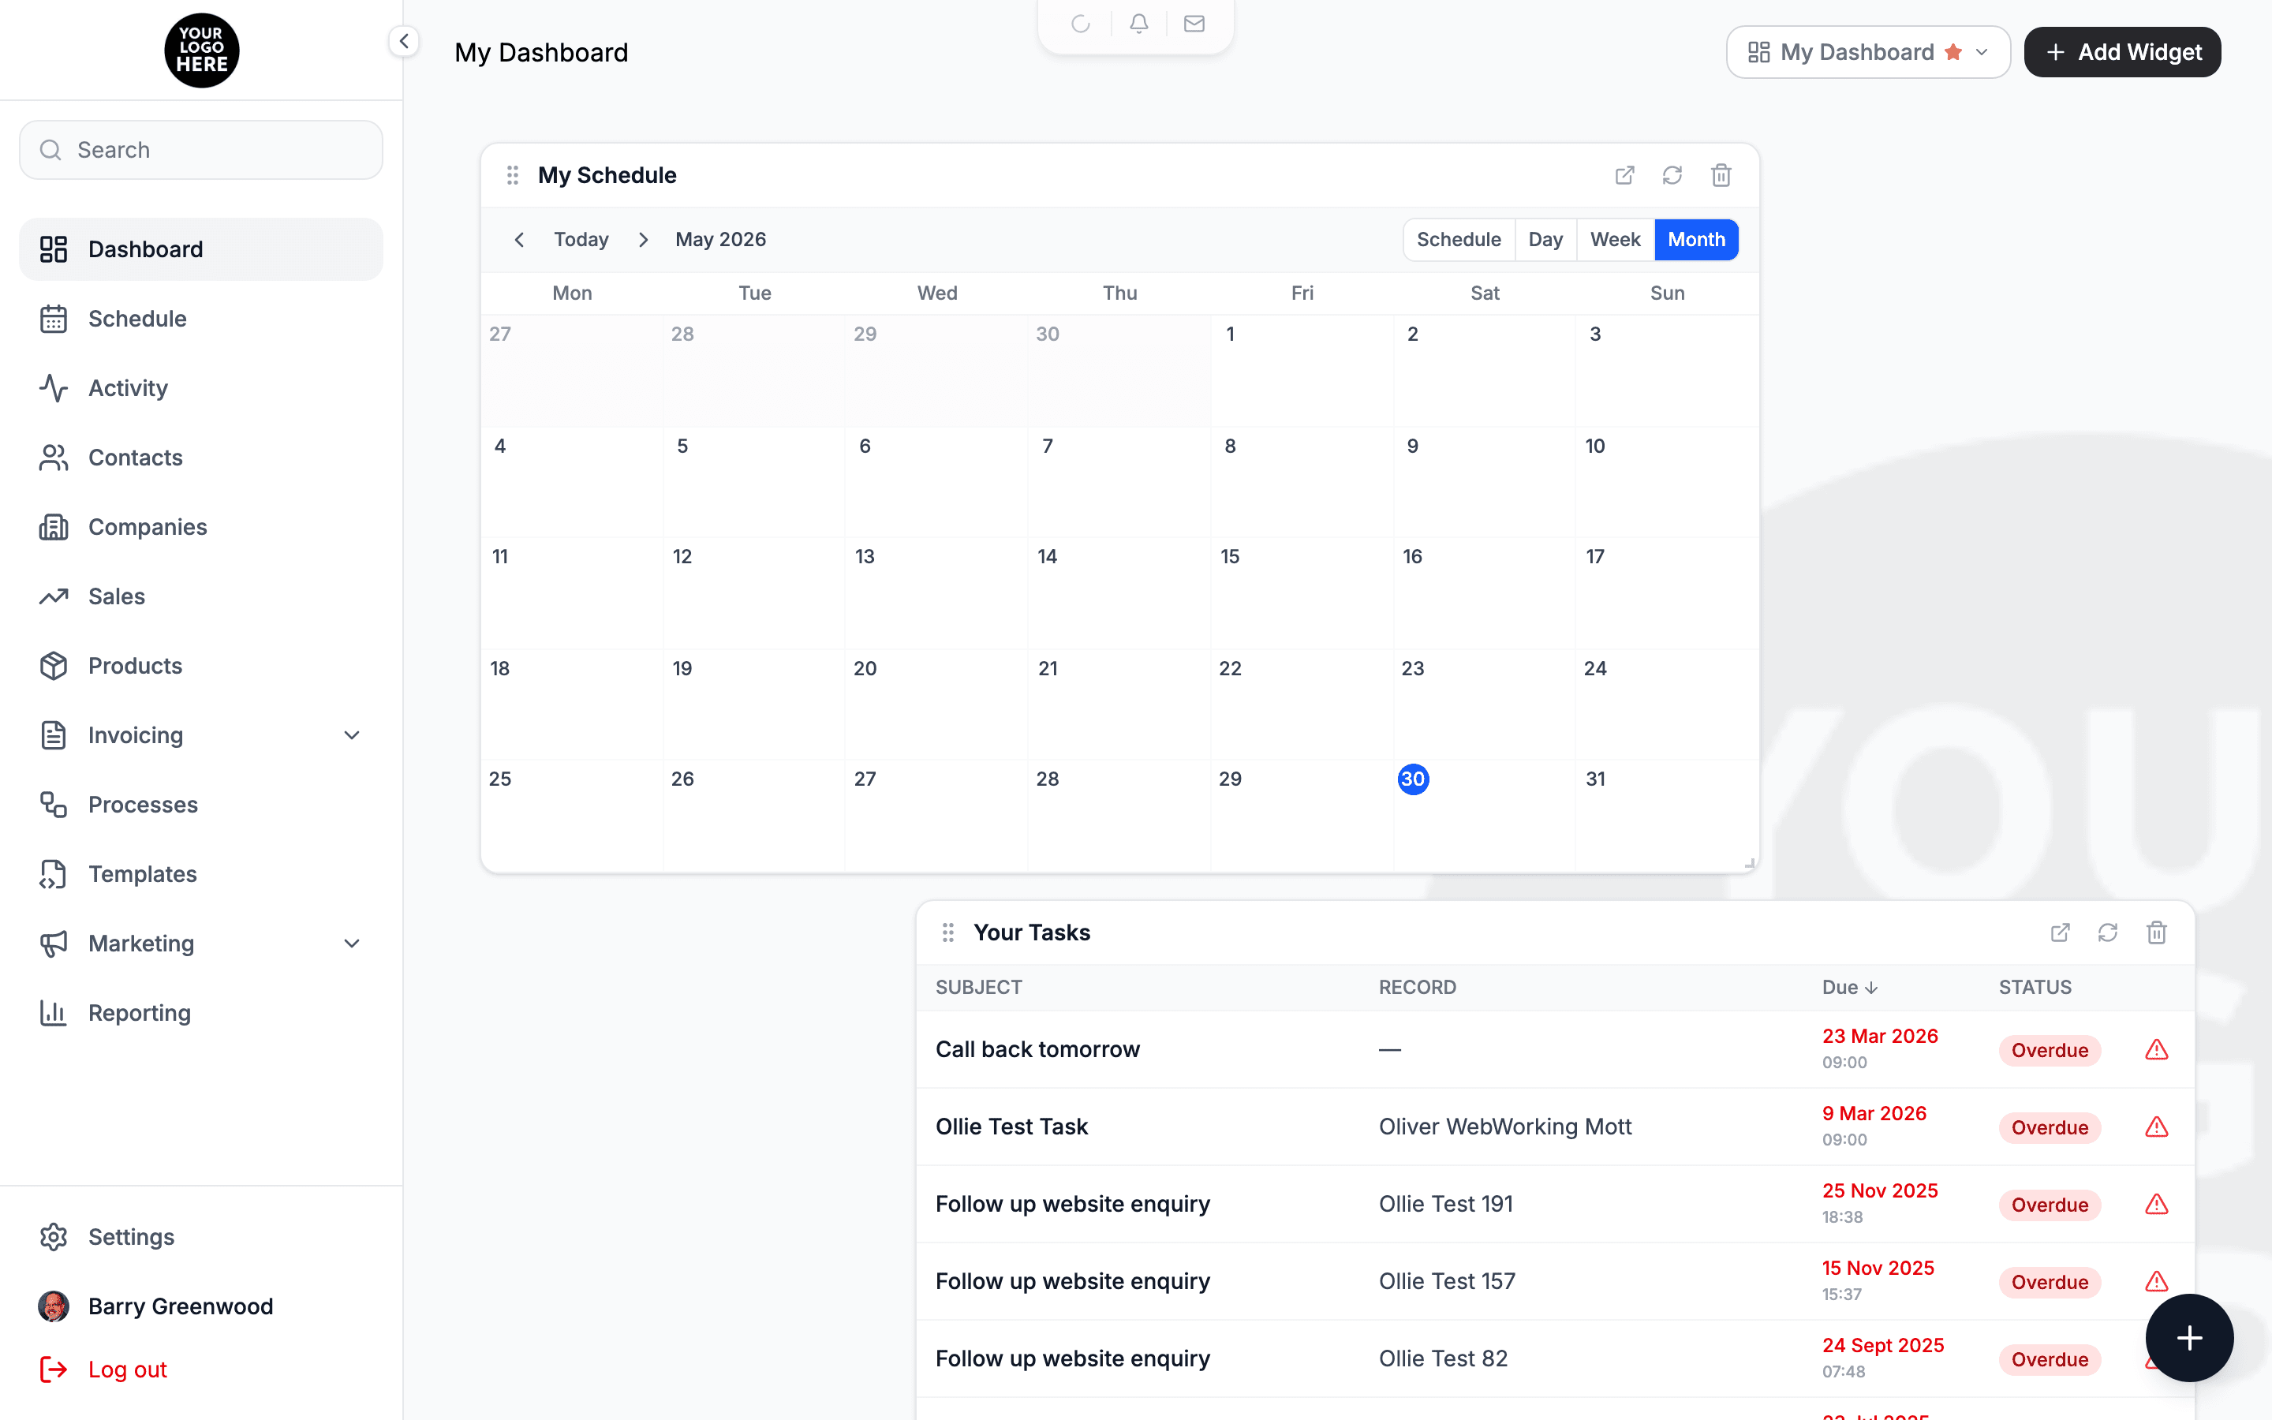Switch calendar to Day view

[1545, 240]
